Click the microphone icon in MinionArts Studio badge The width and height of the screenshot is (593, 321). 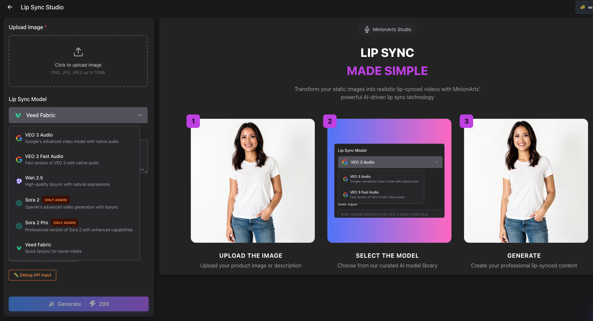click(x=367, y=29)
